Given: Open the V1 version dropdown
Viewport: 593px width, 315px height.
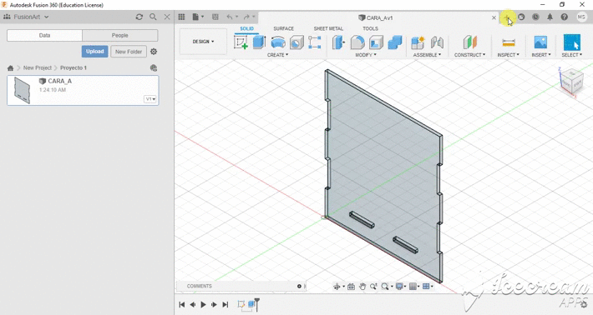Looking at the screenshot, I should click(x=150, y=99).
